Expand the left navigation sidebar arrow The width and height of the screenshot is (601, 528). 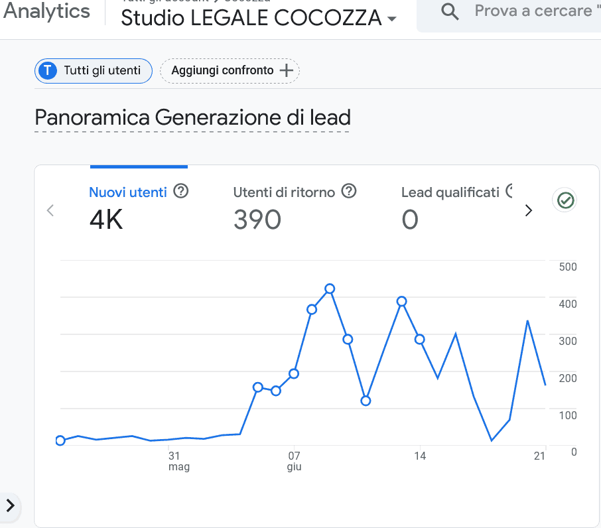(x=11, y=505)
